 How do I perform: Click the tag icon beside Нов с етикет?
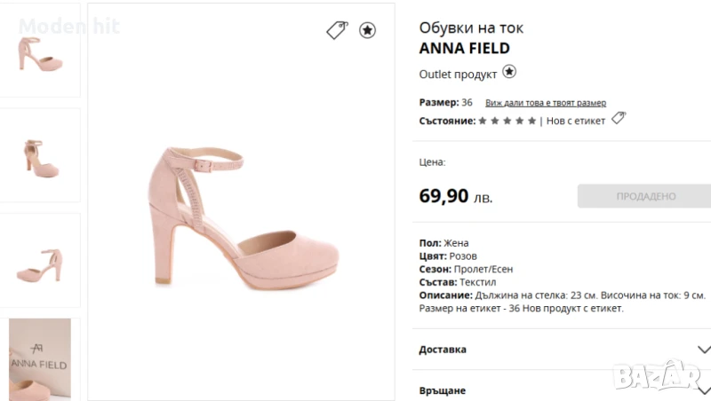coord(619,118)
